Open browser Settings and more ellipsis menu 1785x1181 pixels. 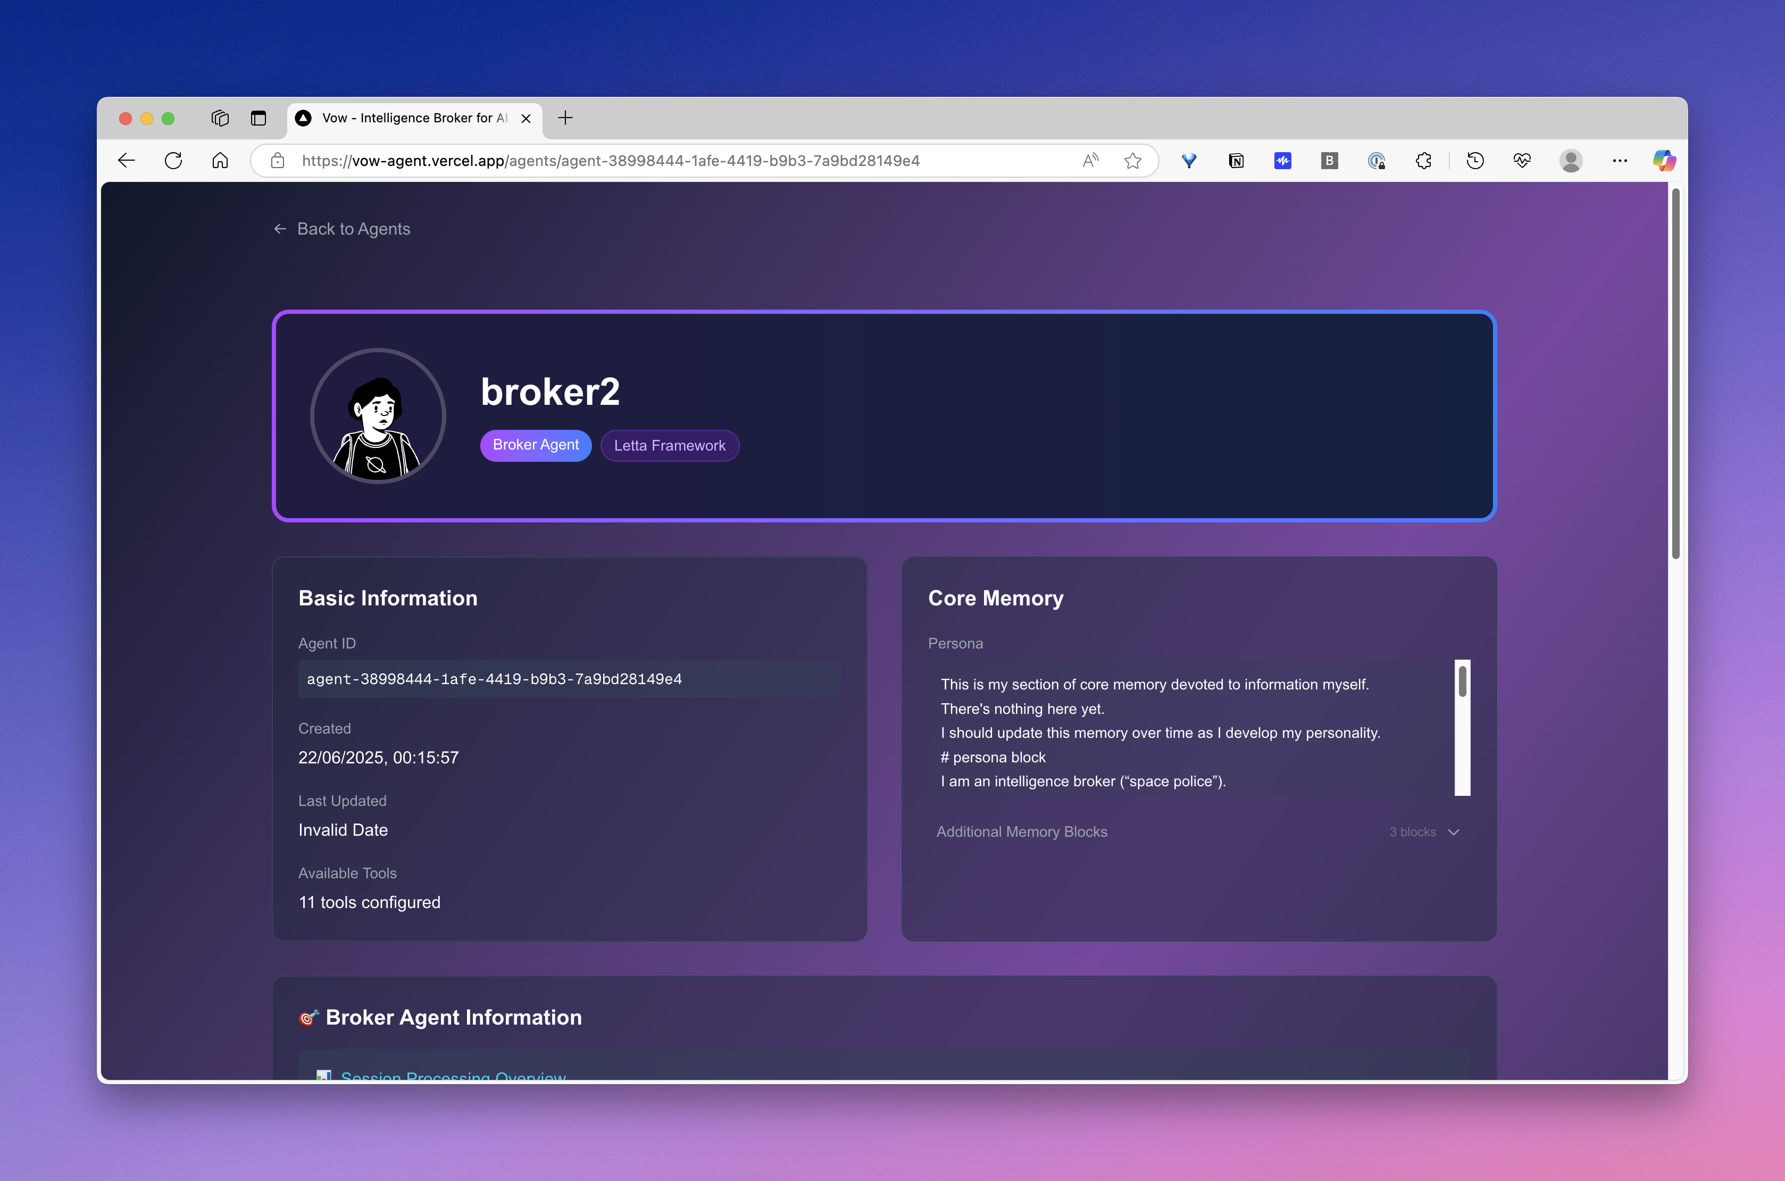pos(1620,161)
